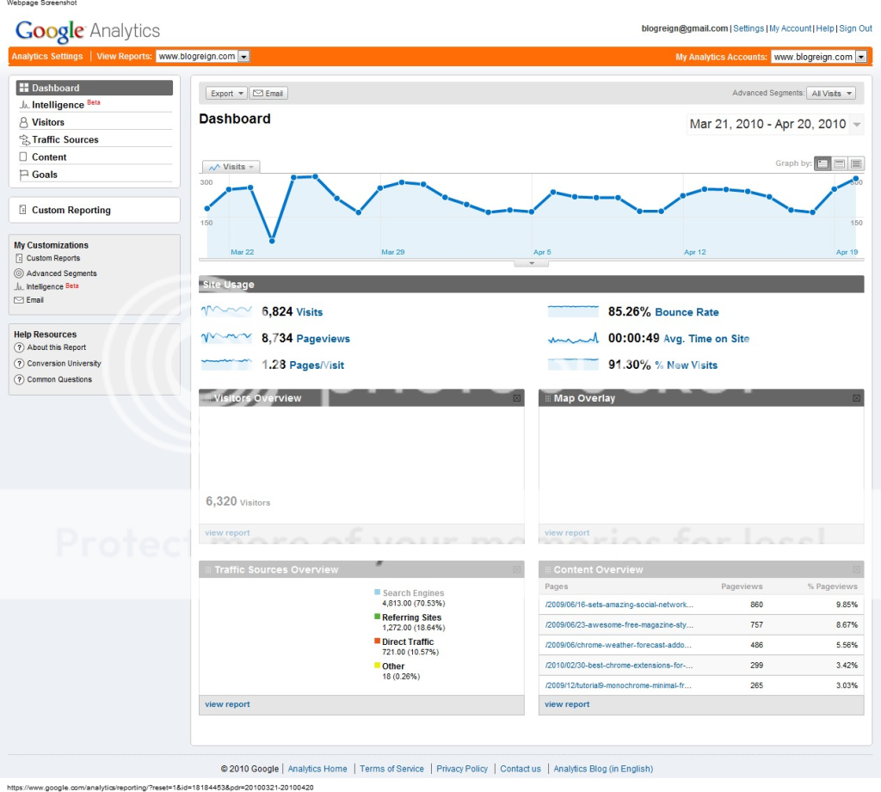Viewport: 881px width, 792px height.
Task: Click the Referring Sites green legend swatch
Action: coord(378,617)
